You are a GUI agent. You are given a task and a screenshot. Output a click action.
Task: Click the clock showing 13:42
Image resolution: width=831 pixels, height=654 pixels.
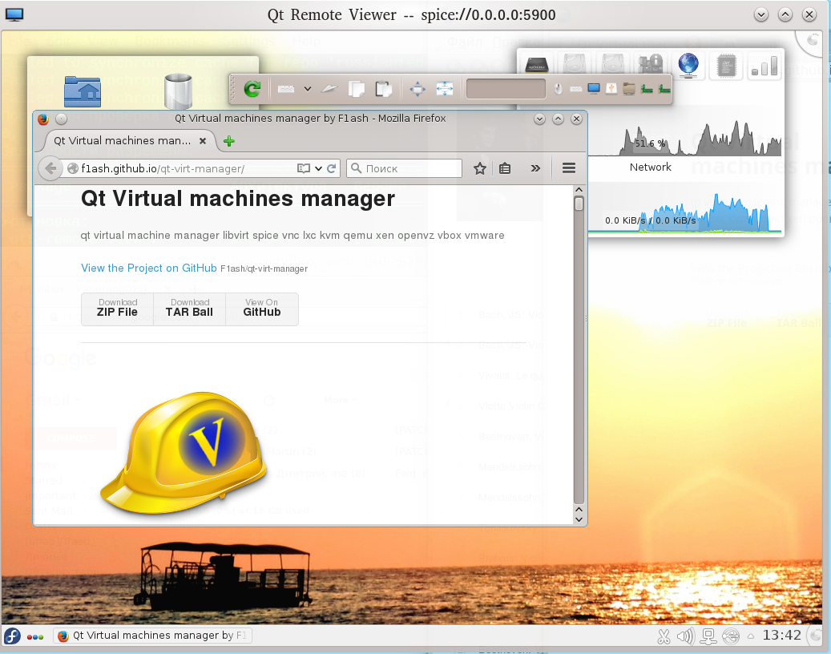pyautogui.click(x=781, y=636)
